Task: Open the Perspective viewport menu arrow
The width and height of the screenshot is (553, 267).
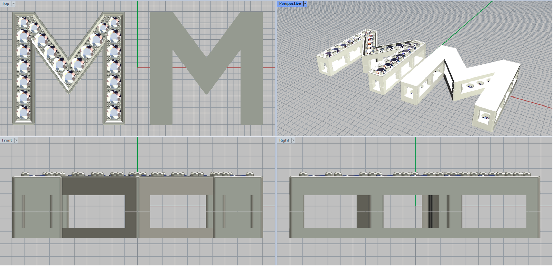Action: coord(305,4)
